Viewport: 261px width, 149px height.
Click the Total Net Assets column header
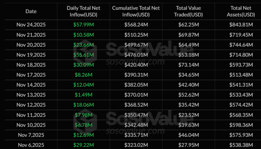coord(242,11)
